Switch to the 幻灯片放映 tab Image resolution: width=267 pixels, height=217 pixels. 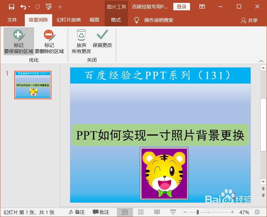[69, 20]
